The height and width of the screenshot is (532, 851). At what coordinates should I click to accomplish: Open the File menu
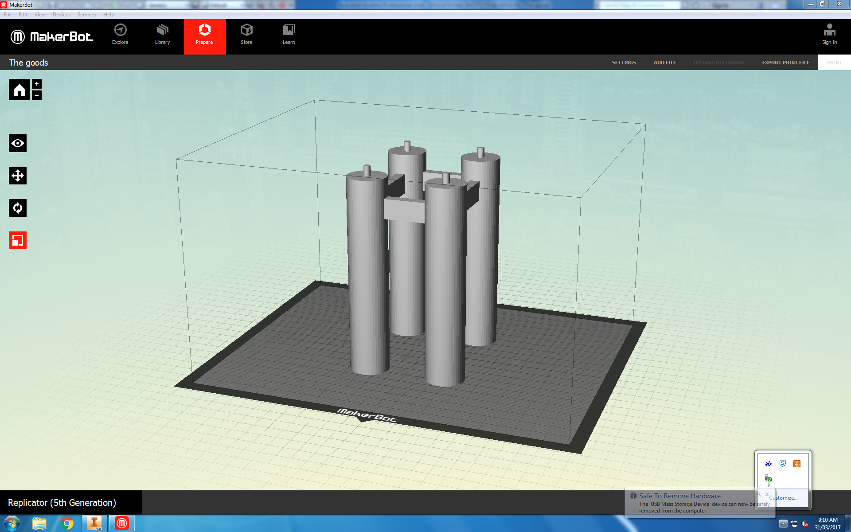(x=8, y=15)
